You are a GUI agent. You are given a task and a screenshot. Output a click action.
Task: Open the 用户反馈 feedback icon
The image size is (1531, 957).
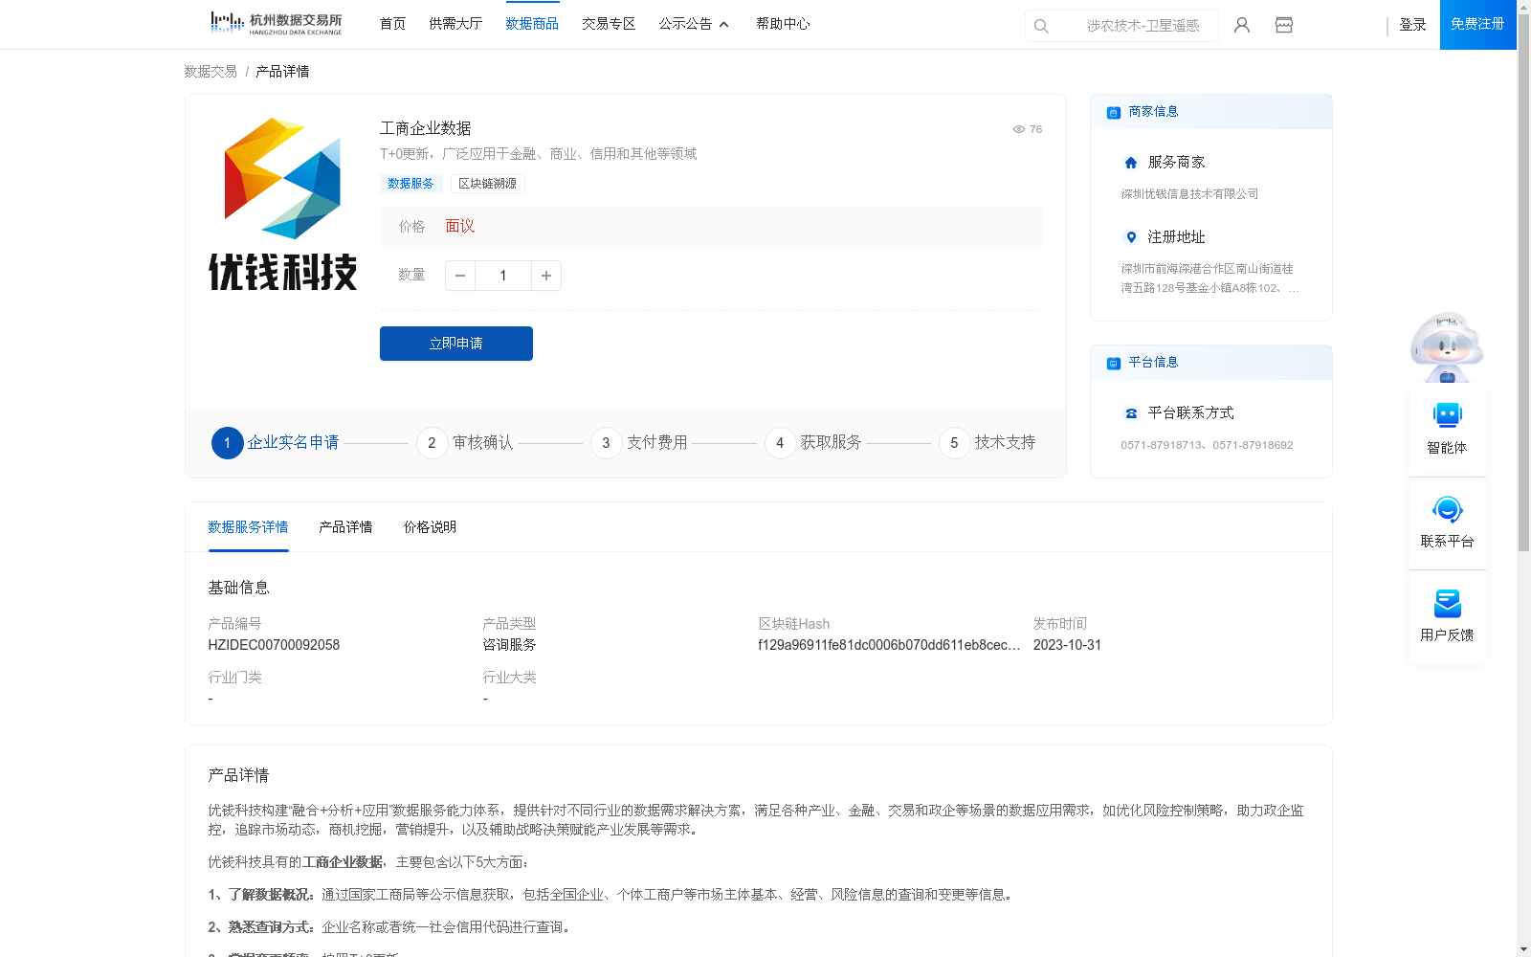click(x=1448, y=603)
